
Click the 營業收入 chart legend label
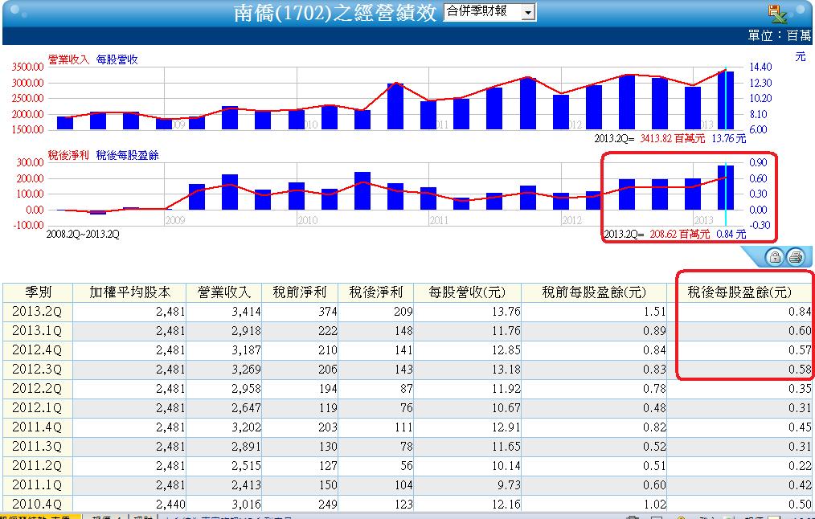(x=68, y=59)
